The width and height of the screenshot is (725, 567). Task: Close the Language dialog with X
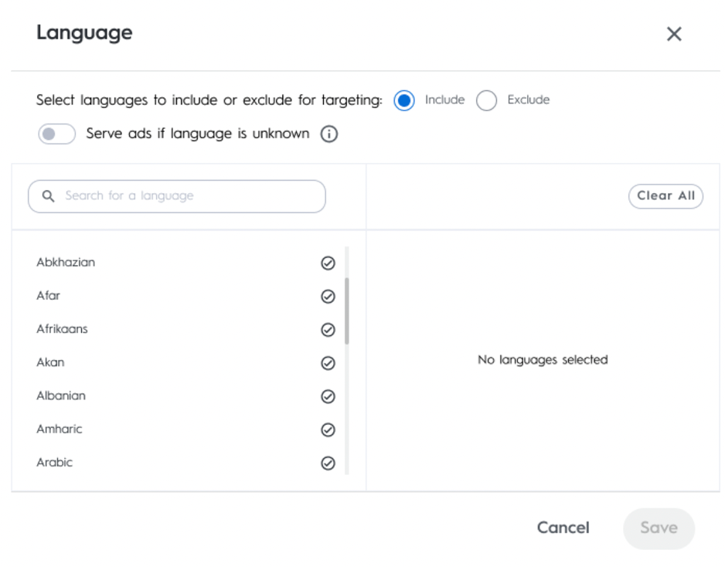coord(674,34)
